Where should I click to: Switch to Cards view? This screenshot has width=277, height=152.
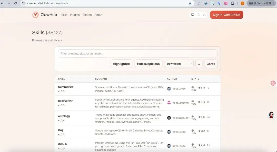pos(211,64)
